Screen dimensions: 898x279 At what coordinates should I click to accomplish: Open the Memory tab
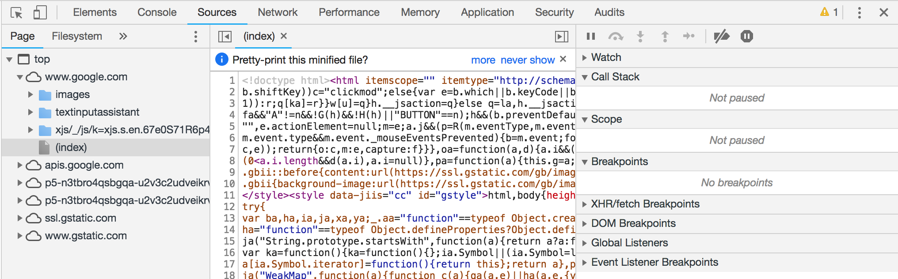pyautogui.click(x=420, y=12)
